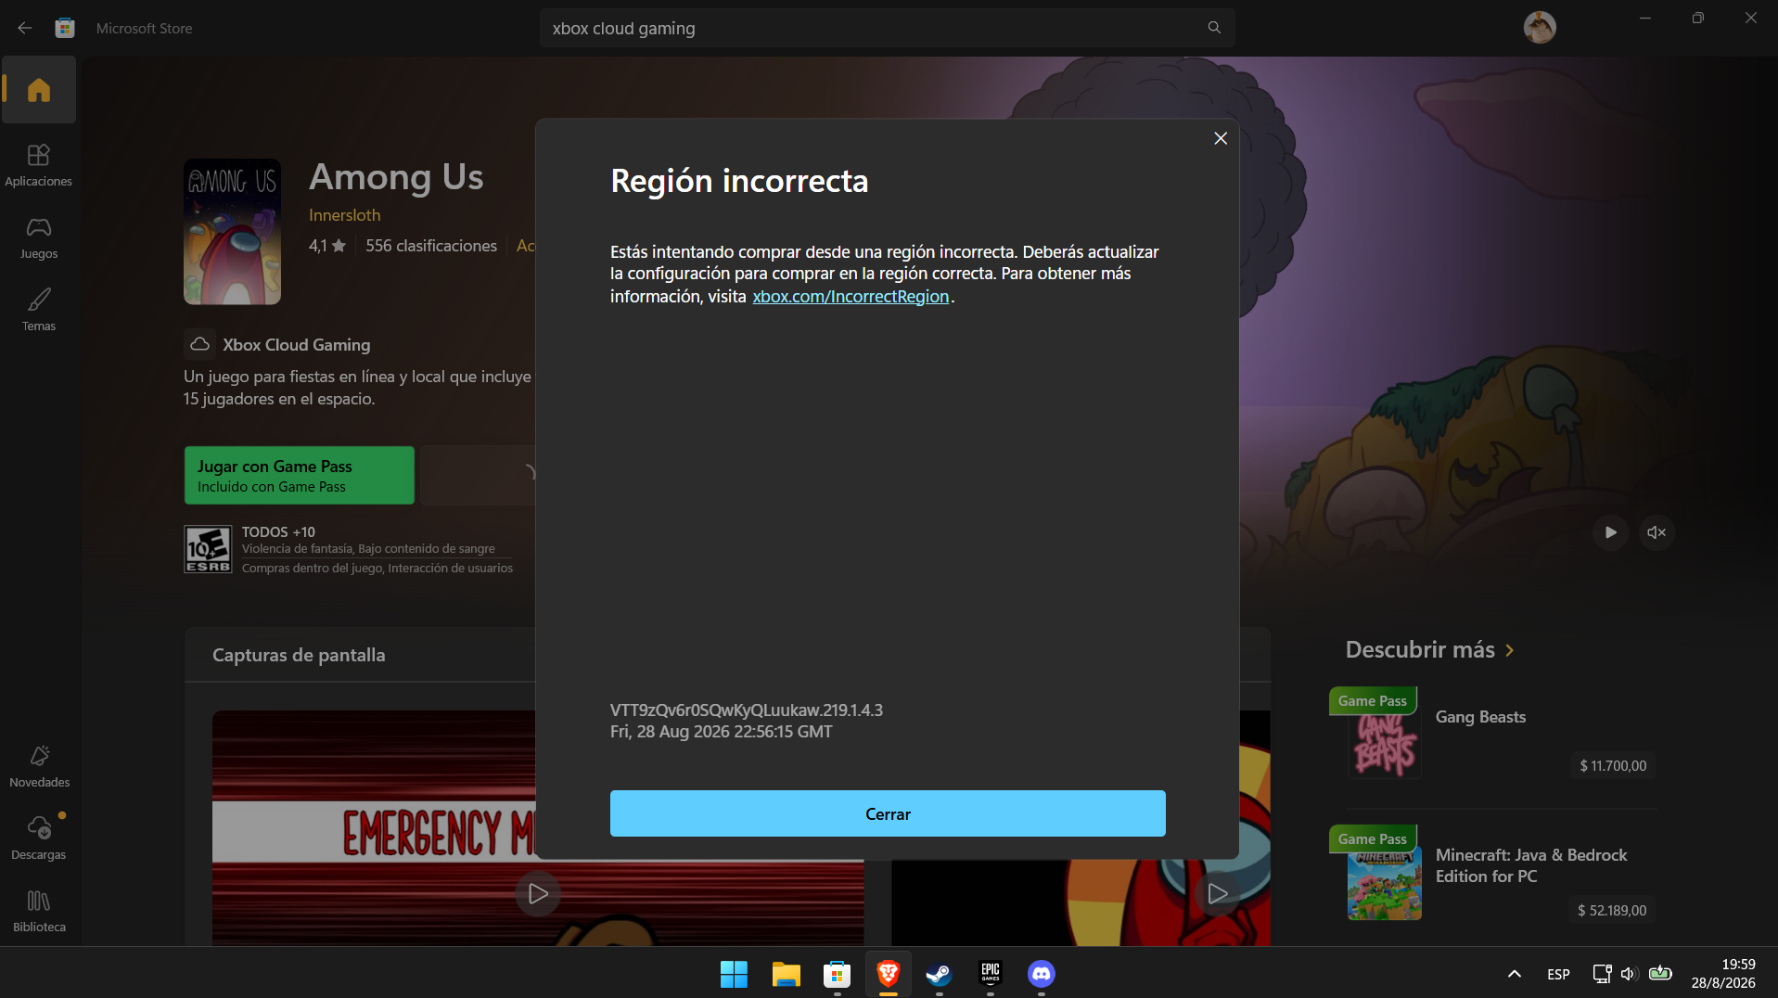Open the Novedades section
Viewport: 1778px width, 998px height.
click(39, 766)
